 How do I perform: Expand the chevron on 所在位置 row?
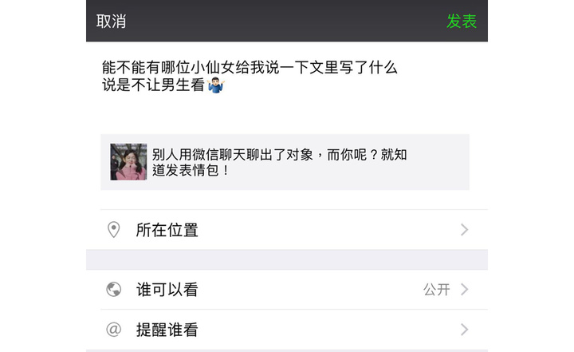(x=464, y=230)
